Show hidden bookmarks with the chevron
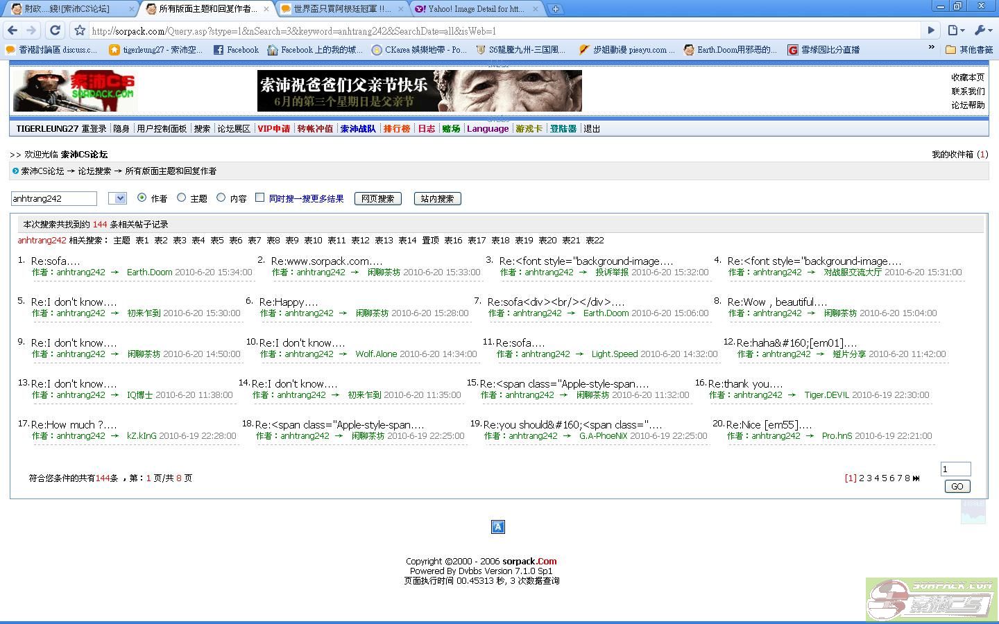The width and height of the screenshot is (999, 624). pos(931,48)
